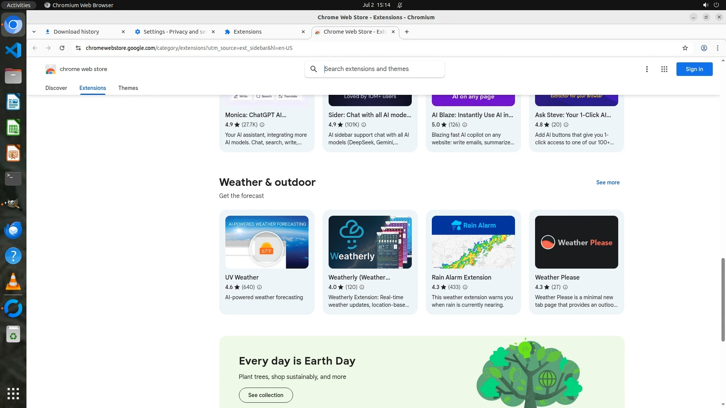
Task: Click See more for Weather & outdoor
Action: click(x=608, y=182)
